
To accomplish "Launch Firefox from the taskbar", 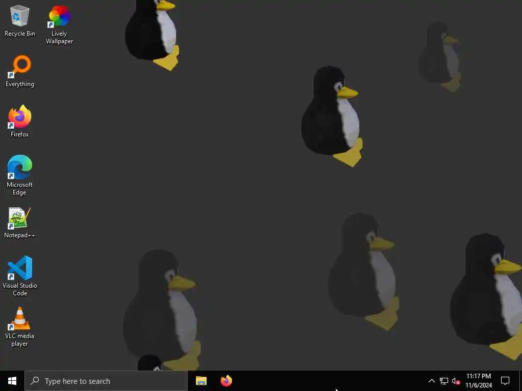I will pyautogui.click(x=226, y=381).
